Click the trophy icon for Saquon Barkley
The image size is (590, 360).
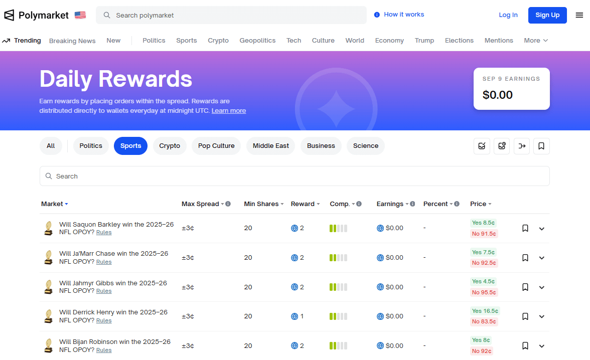49,228
